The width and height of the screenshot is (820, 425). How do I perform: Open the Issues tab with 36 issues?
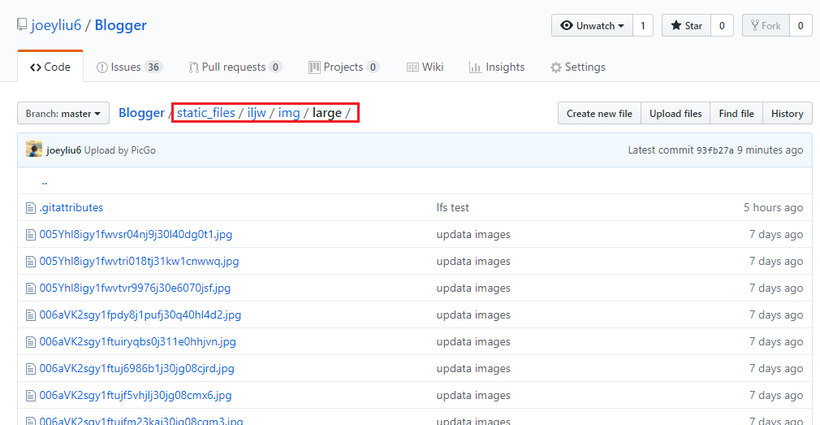tap(129, 67)
